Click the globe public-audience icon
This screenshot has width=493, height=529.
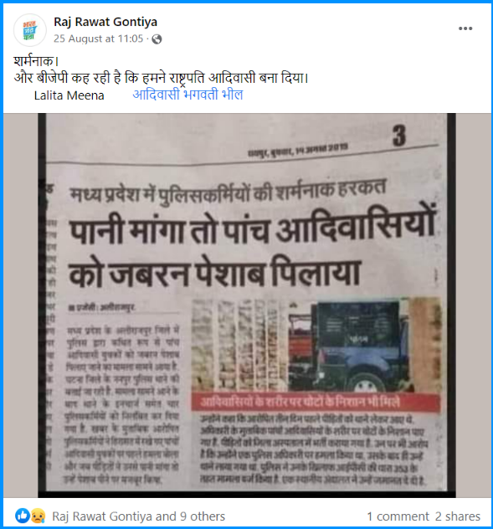[157, 39]
